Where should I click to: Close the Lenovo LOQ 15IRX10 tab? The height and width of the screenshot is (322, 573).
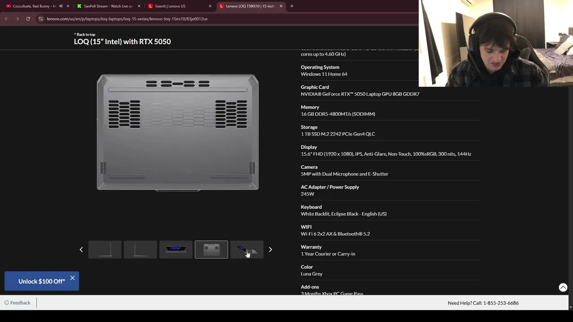[281, 6]
